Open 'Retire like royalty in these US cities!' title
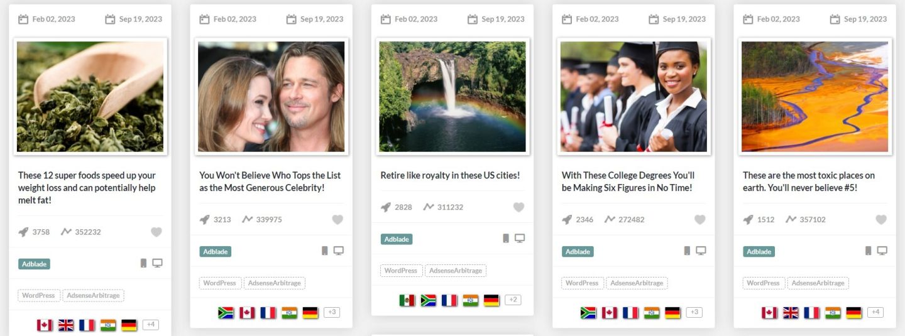Viewport: 905px width, 336px height. click(x=450, y=175)
